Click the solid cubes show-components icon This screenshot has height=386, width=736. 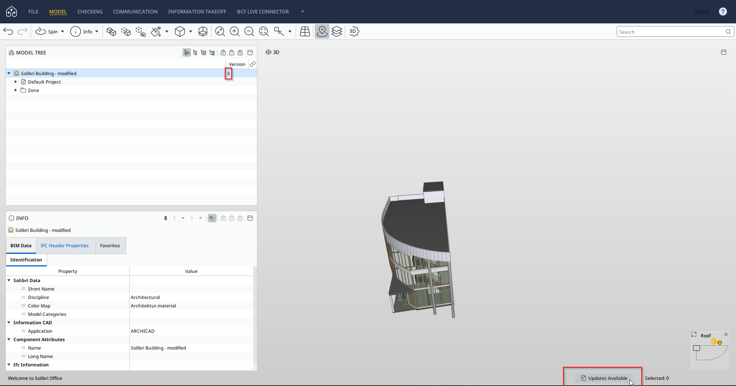(111, 31)
